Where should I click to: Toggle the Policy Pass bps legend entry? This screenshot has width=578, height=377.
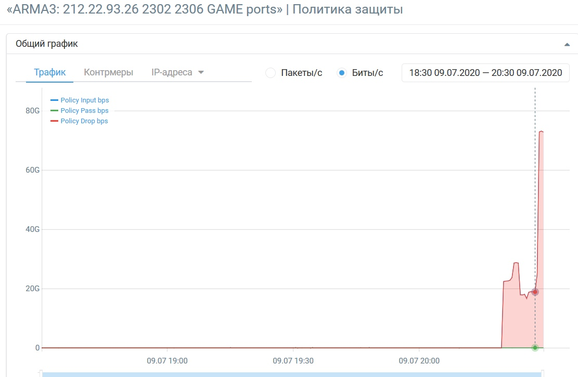pos(80,111)
